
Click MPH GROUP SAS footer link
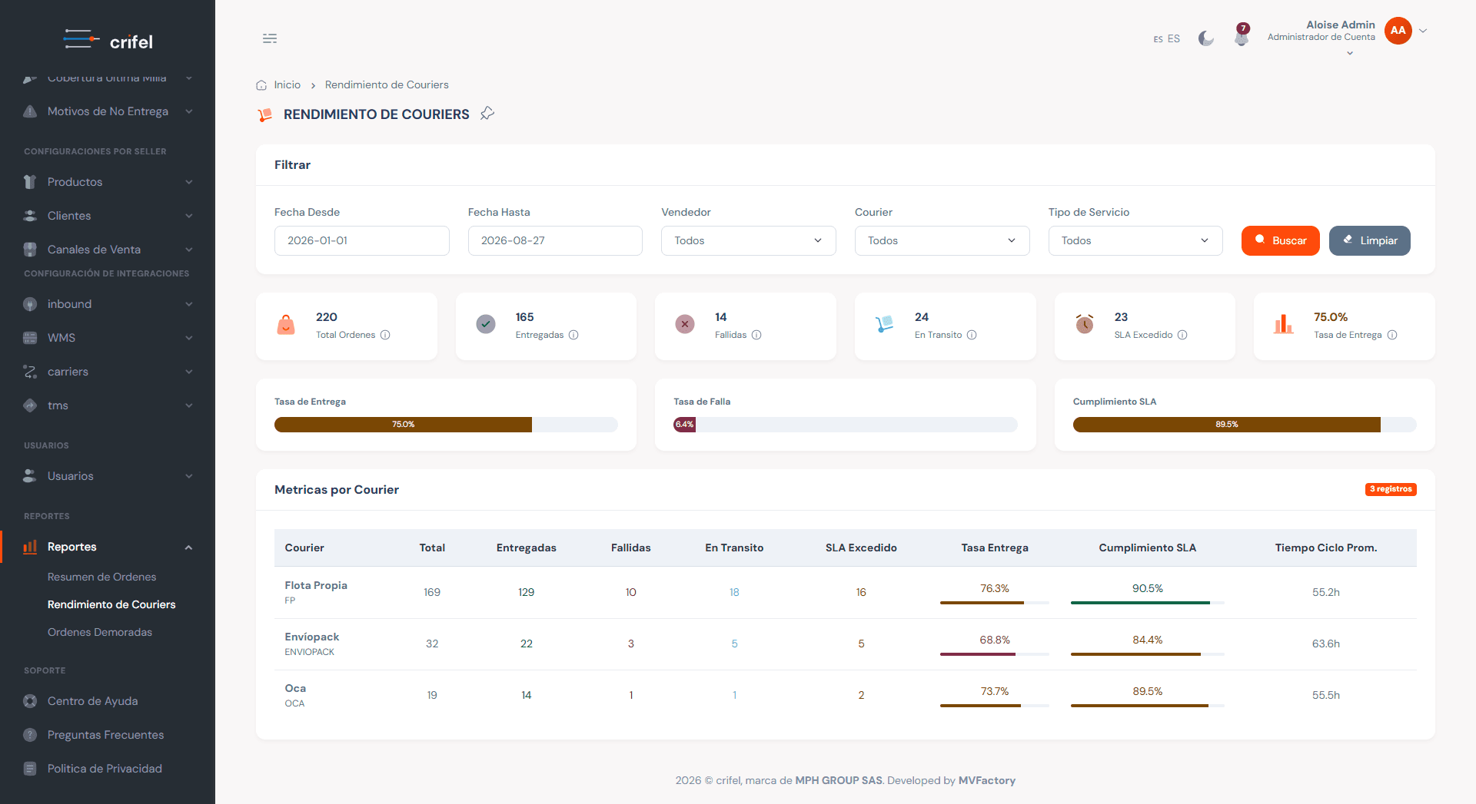(839, 780)
